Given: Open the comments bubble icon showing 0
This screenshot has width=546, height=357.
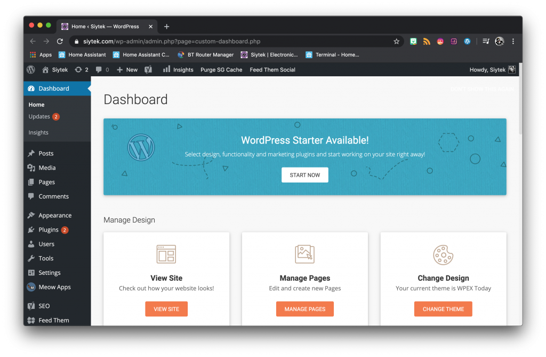Looking at the screenshot, I should (x=102, y=70).
